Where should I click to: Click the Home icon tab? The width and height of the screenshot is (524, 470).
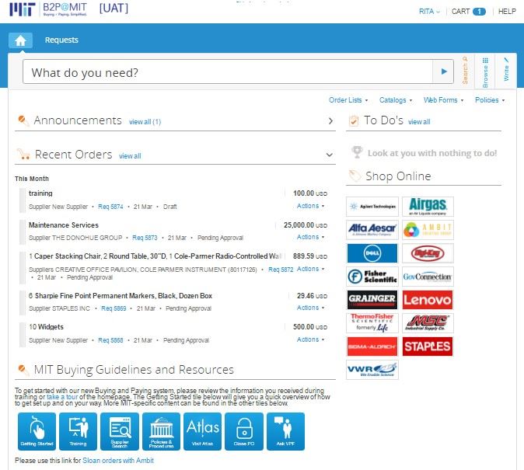pos(20,40)
